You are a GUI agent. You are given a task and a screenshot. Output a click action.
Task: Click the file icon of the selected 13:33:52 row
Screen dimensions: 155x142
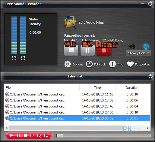(7, 118)
